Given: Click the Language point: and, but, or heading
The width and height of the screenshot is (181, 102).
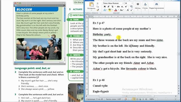Looking at the screenshot, I should (x=33, y=68).
